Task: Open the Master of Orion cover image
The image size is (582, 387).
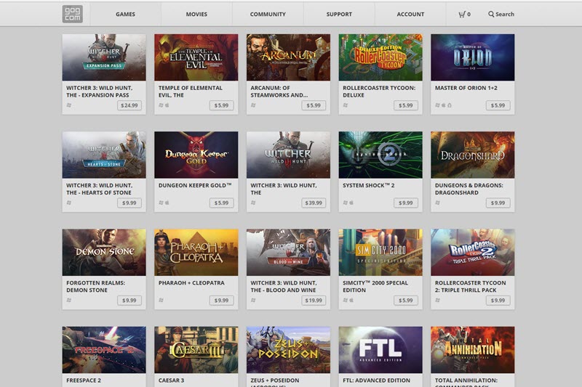Action: pos(472,57)
